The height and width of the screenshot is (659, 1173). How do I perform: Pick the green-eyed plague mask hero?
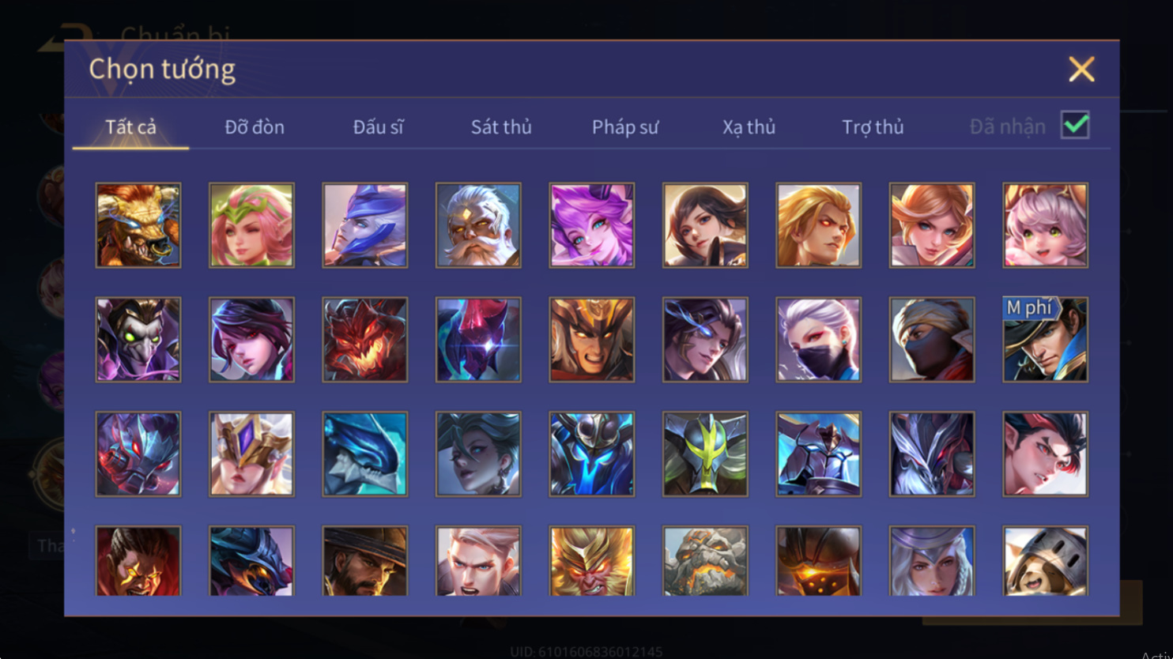[138, 340]
